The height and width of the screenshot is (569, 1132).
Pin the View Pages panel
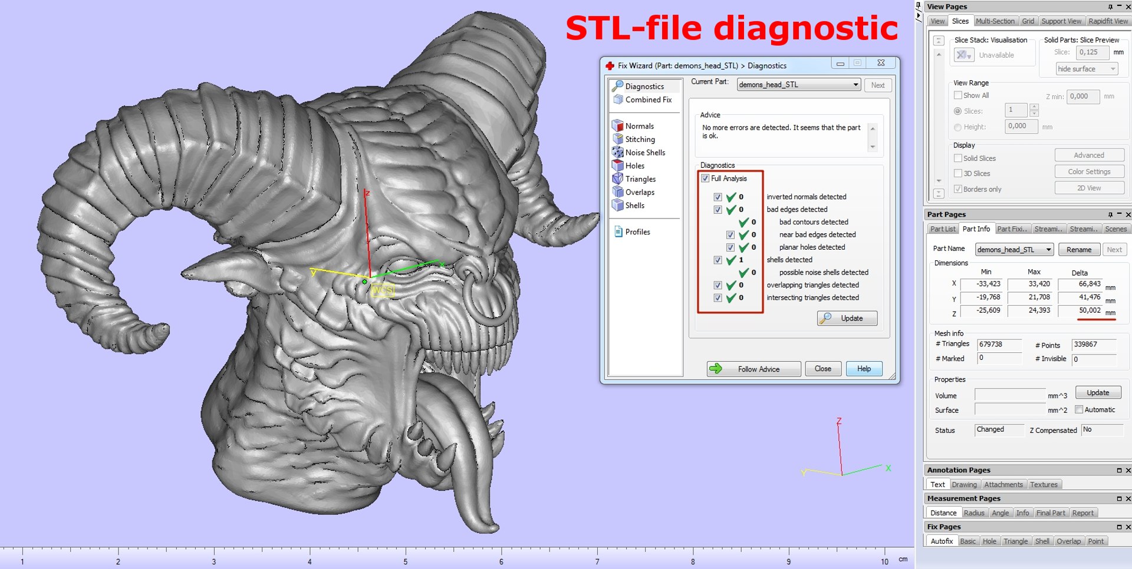point(1110,6)
